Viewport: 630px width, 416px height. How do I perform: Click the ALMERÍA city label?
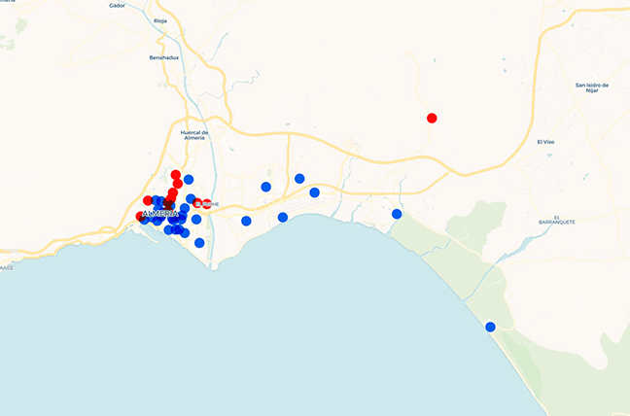coord(160,213)
